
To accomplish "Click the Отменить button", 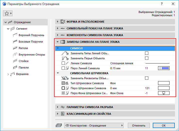I will click(x=139, y=126).
